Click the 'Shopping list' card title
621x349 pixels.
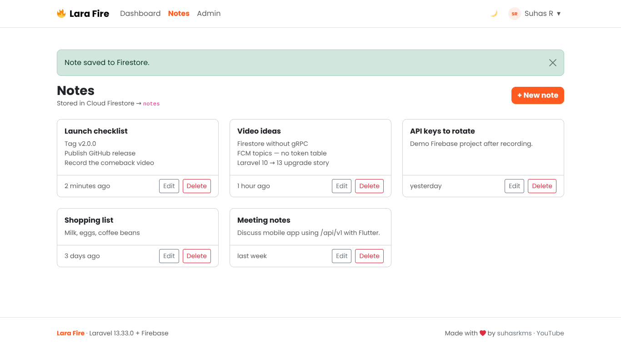pos(89,220)
